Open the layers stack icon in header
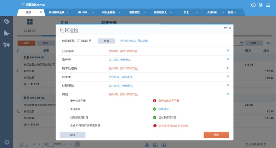This screenshot has width=276, height=148. coord(261,5)
